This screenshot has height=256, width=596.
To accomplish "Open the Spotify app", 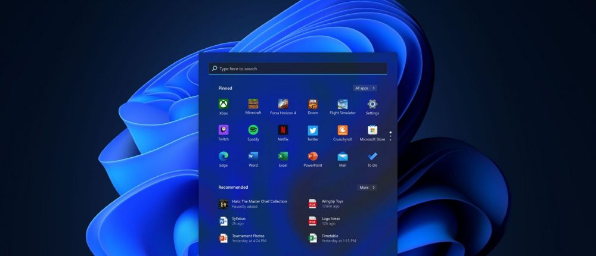I will click(253, 131).
